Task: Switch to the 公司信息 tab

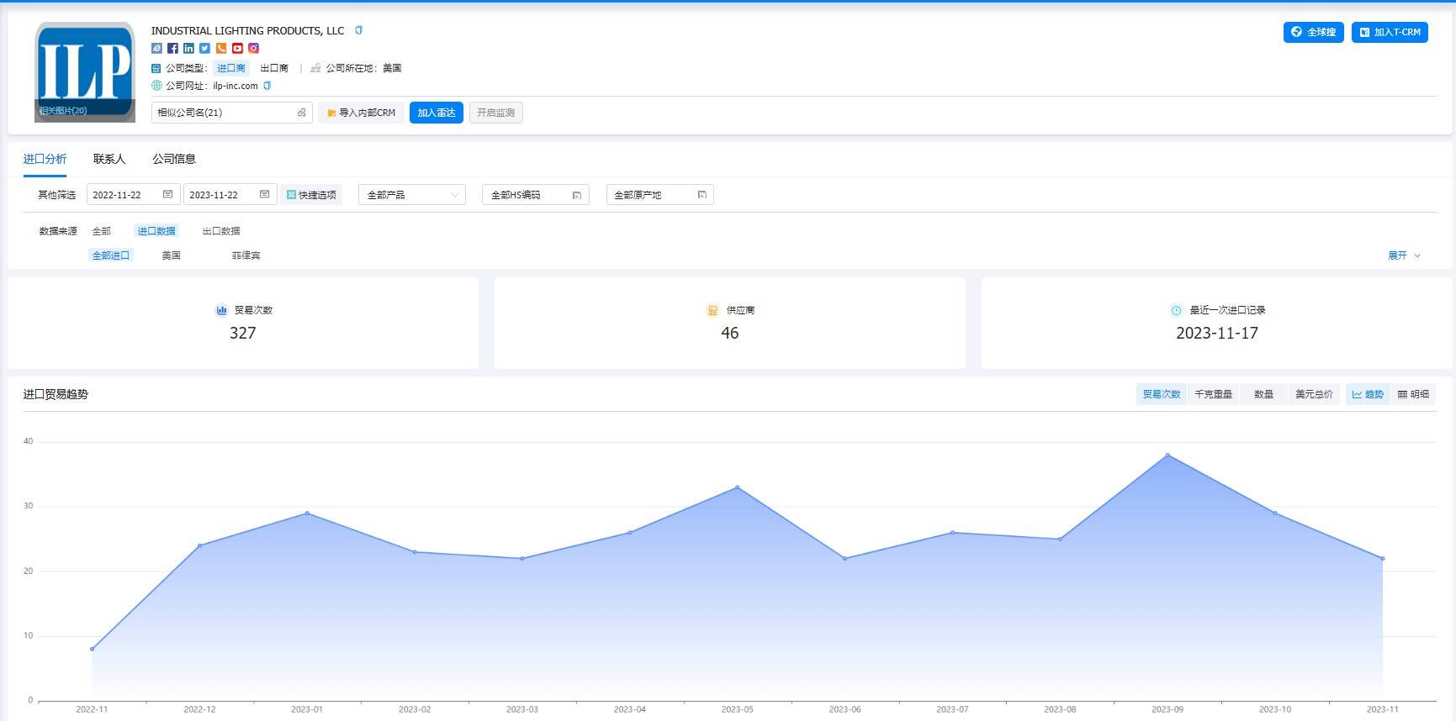Action: coord(174,159)
